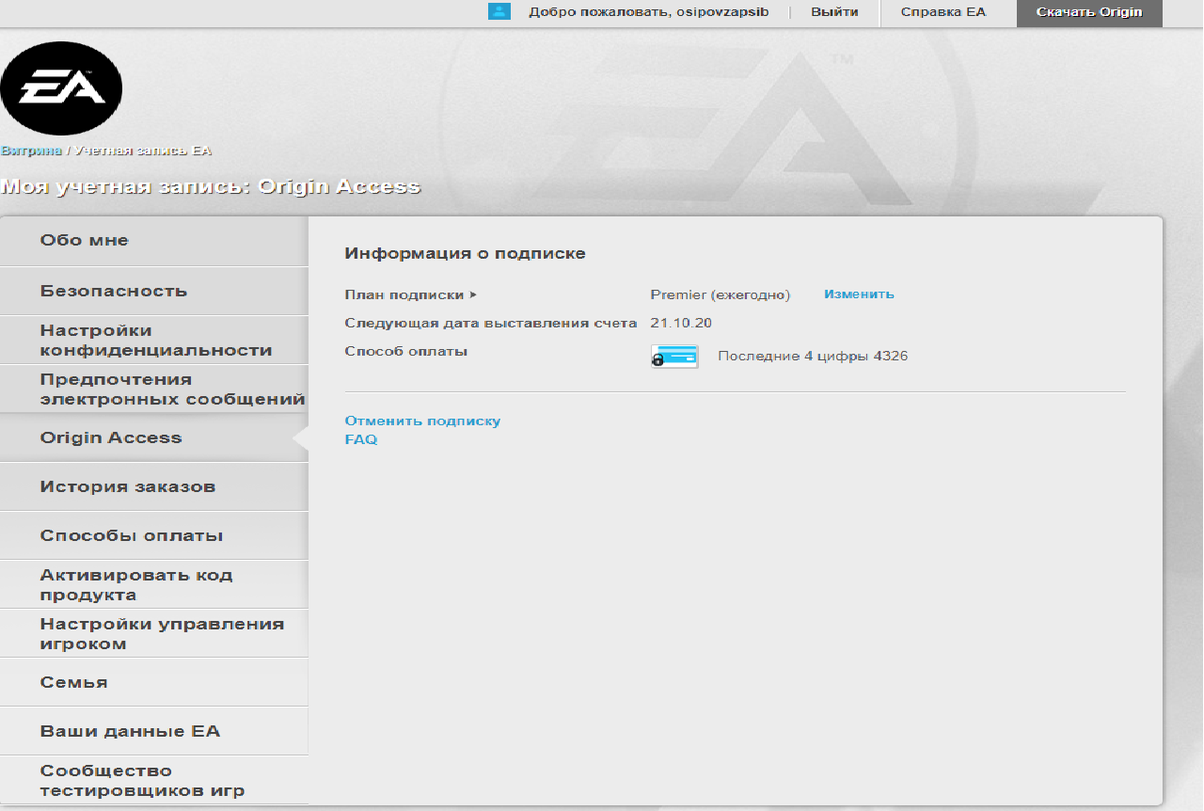Click Выйти to log out
Viewport: 1204px width, 811px height.
834,12
